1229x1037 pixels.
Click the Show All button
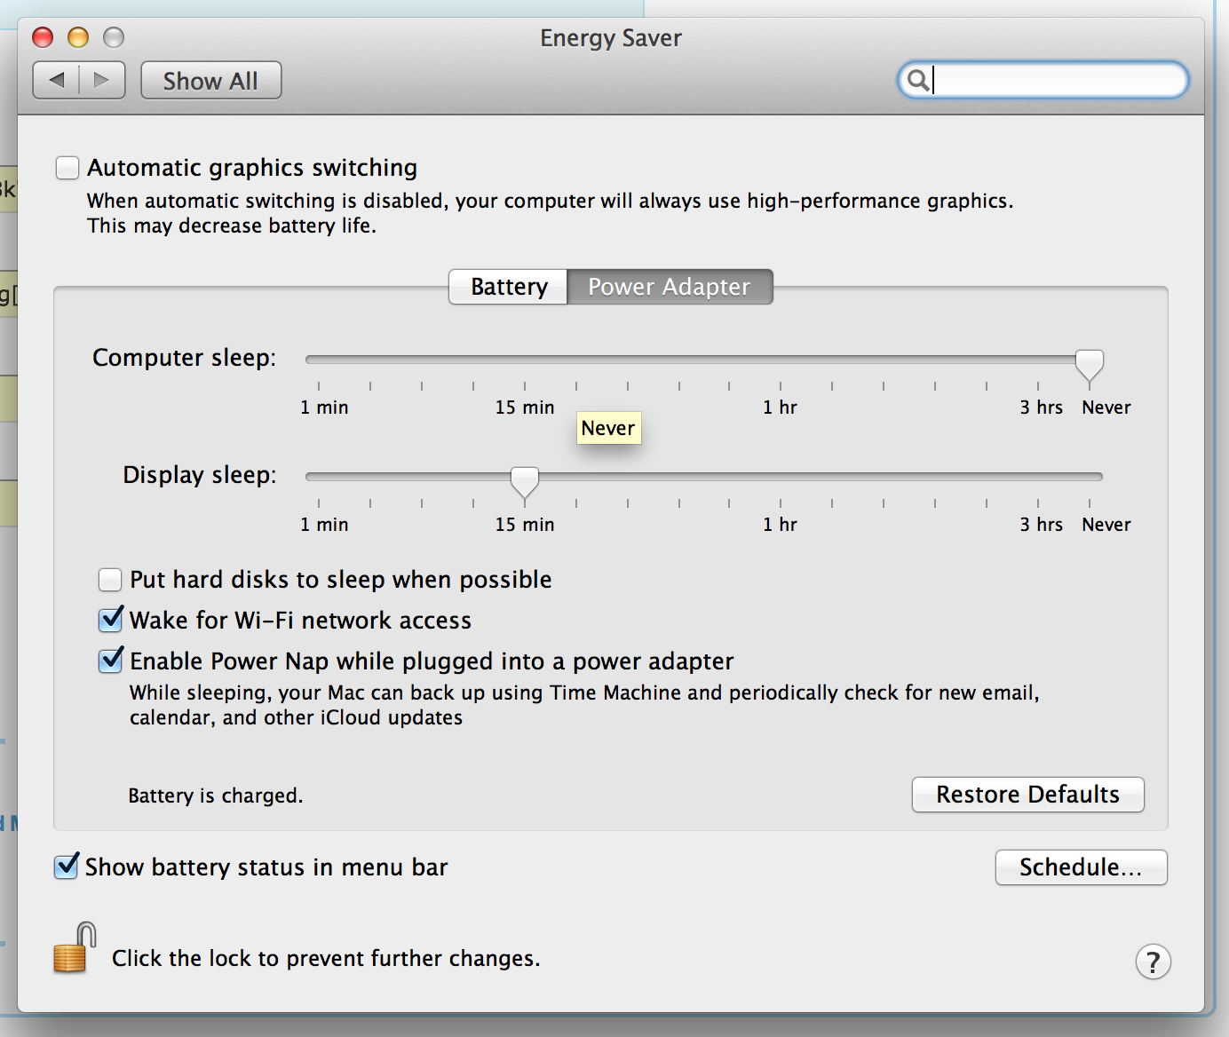tap(210, 81)
